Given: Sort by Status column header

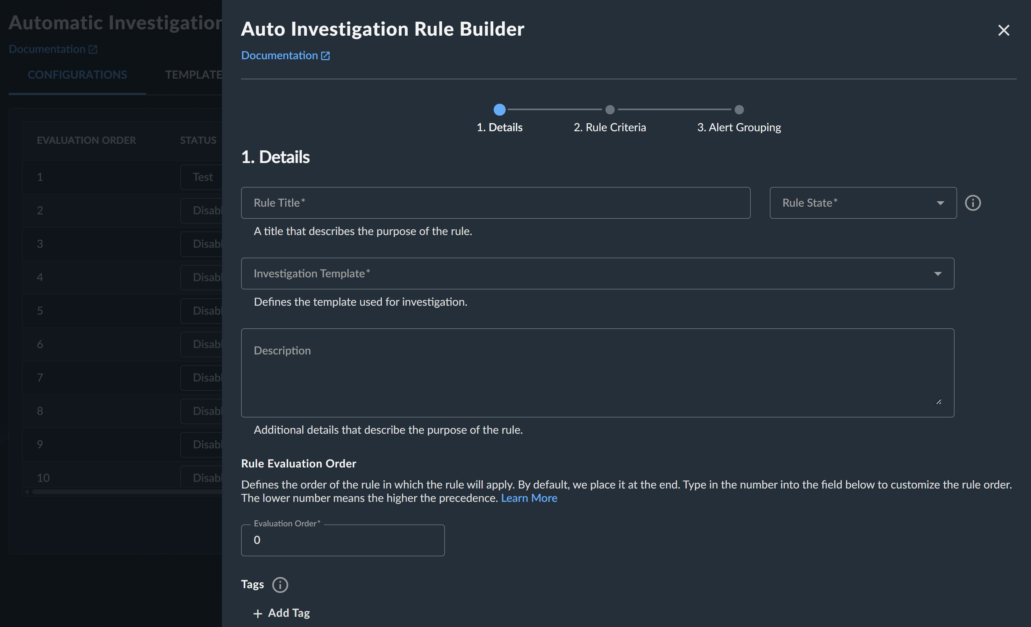Looking at the screenshot, I should [x=198, y=140].
